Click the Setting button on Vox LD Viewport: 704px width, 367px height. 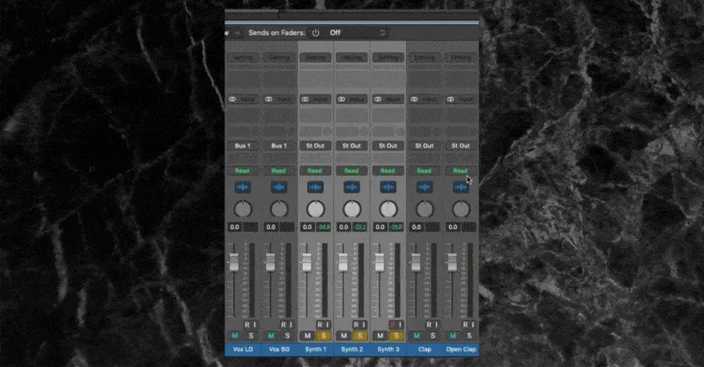point(242,57)
